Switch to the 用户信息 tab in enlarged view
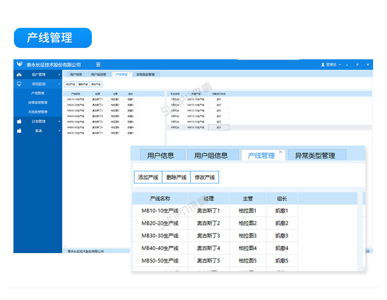Screen dimensions: 387x300 point(160,155)
